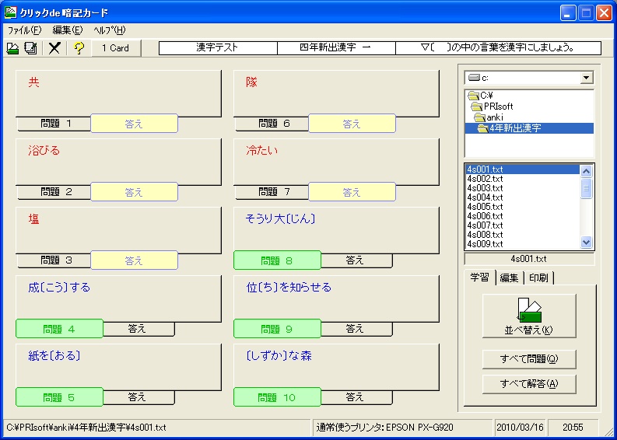Image resolution: width=617 pixels, height=440 pixels.
Task: Select file 4s005.txt
Action: pyautogui.click(x=523, y=207)
